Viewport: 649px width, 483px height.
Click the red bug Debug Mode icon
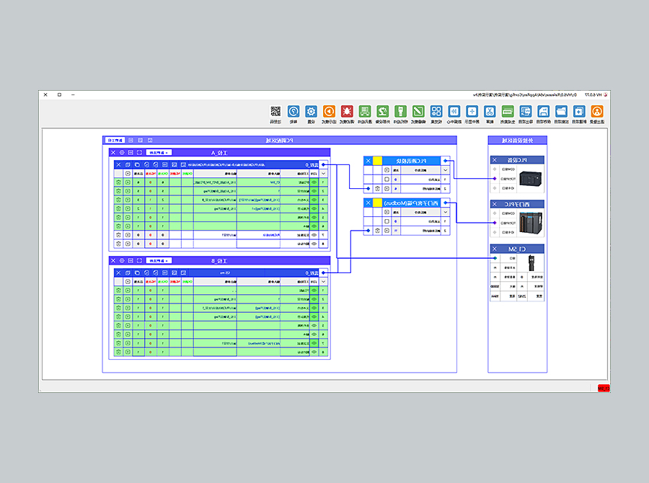(347, 111)
